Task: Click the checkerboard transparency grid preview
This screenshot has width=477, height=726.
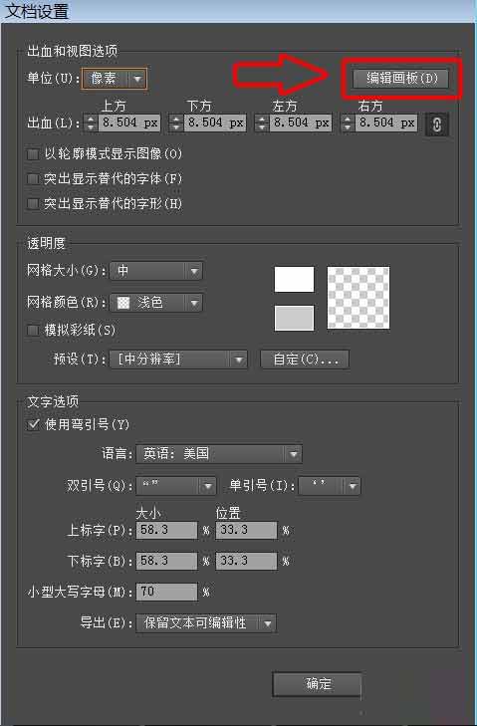Action: [x=358, y=298]
